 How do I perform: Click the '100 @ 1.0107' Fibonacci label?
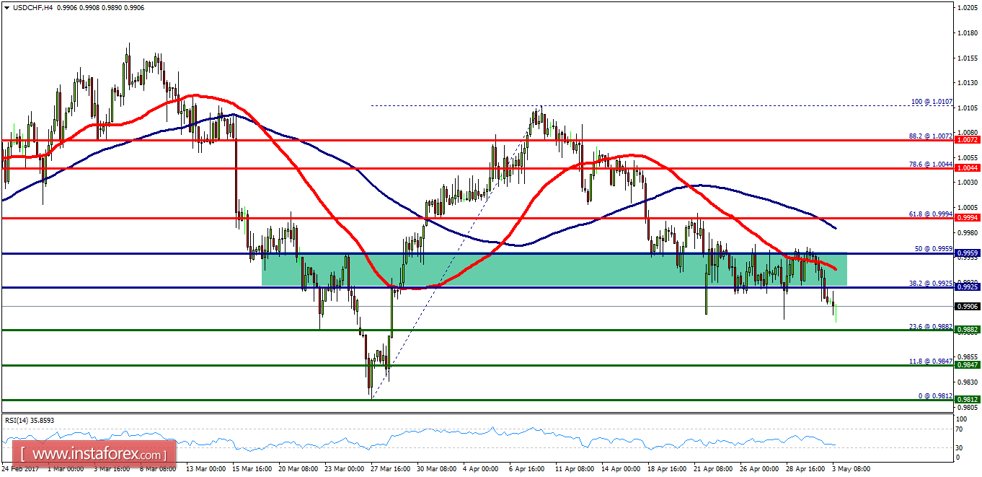[932, 102]
